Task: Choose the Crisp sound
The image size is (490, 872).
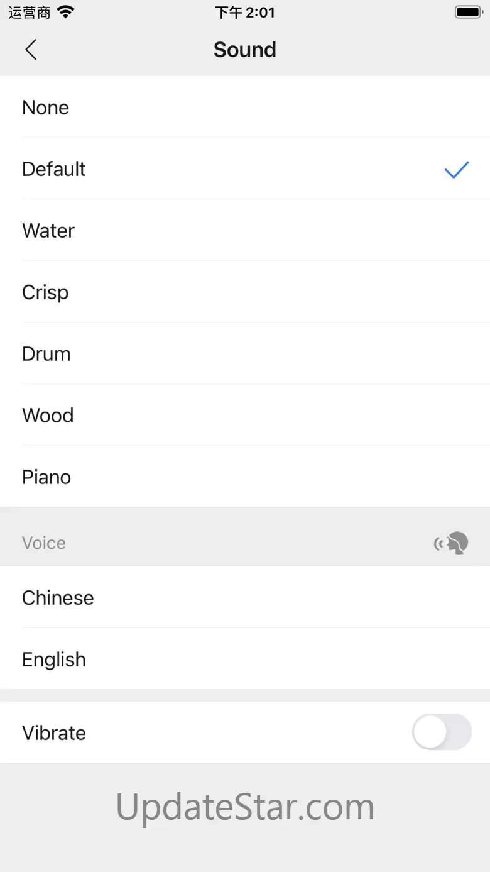Action: click(x=245, y=292)
